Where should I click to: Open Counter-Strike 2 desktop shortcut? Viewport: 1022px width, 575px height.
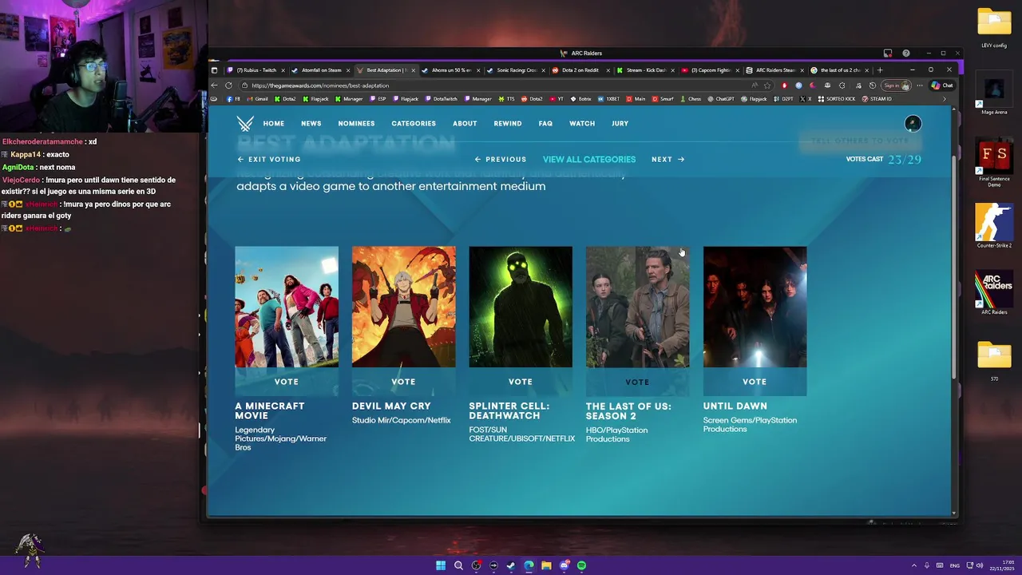(x=994, y=226)
